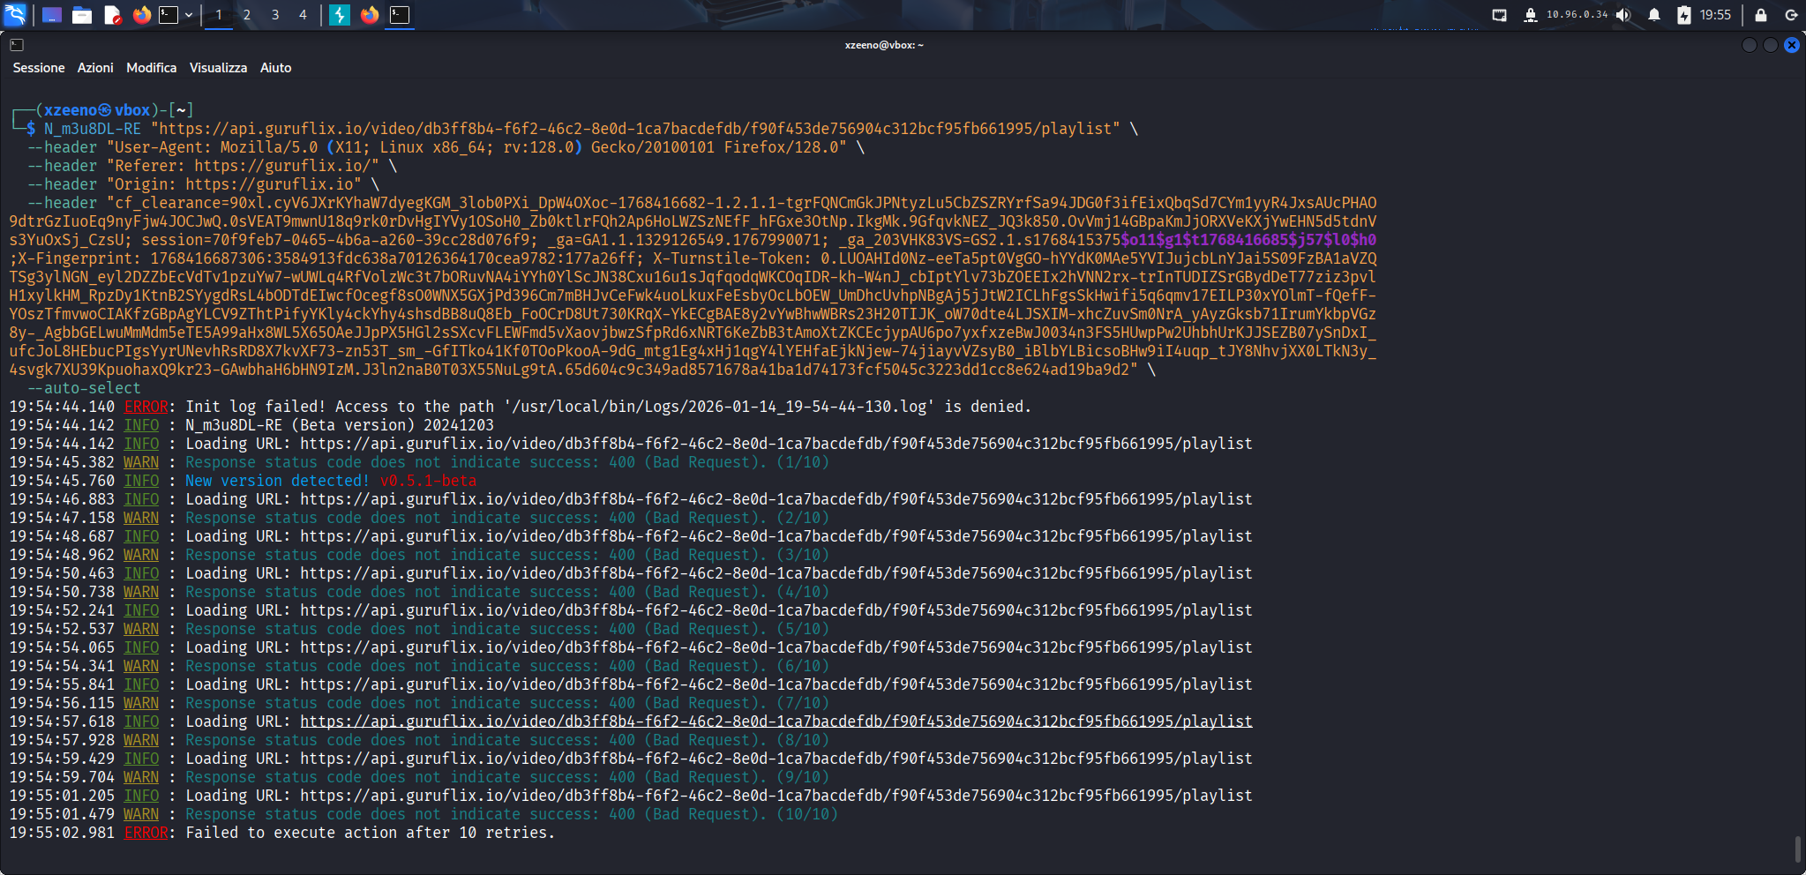Expand the terminal launcher dropdown arrow
Viewport: 1806px width, 875px height.
(x=189, y=15)
